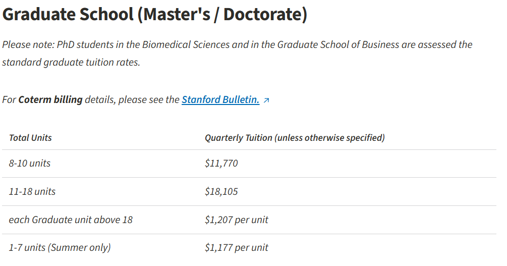
Task: Click the $1,207 per unit value
Action: (x=237, y=220)
